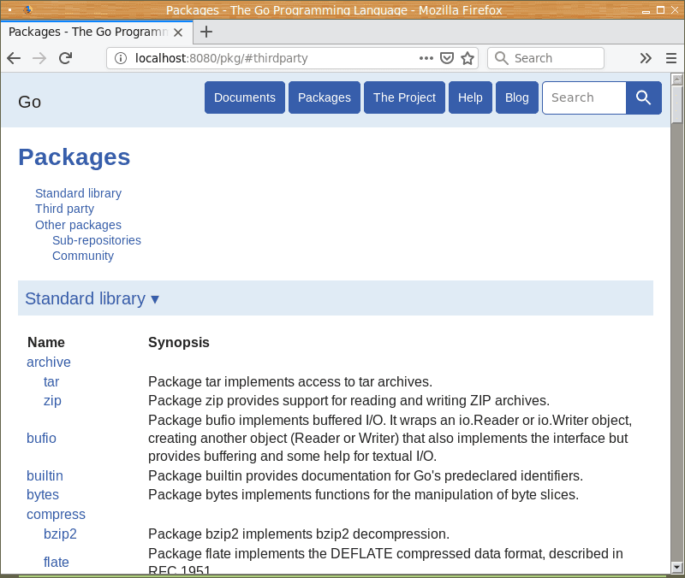Click the Firefox icon in title bar
685x578 pixels.
point(28,9)
